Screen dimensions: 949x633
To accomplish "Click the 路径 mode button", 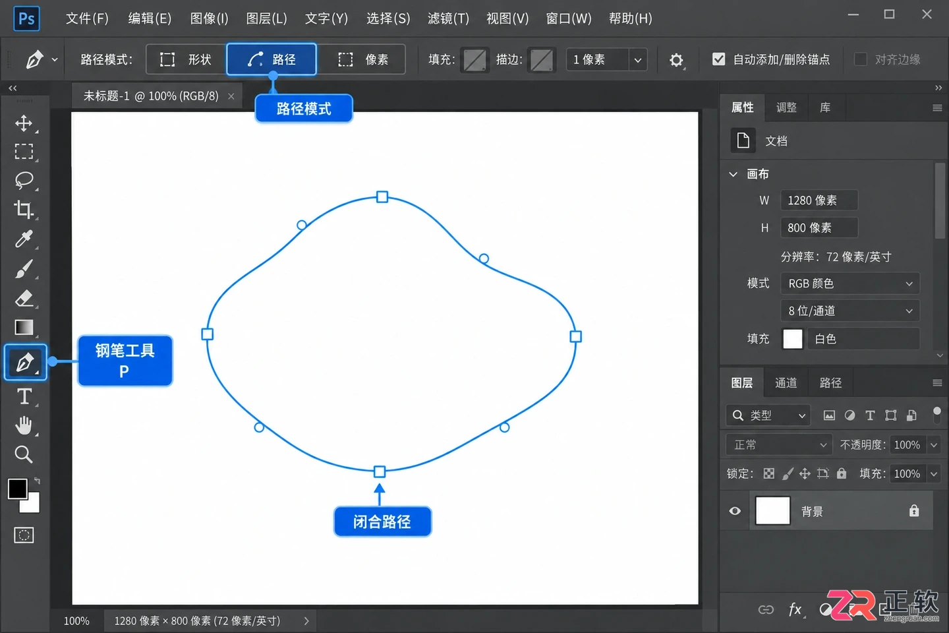I will tap(272, 59).
